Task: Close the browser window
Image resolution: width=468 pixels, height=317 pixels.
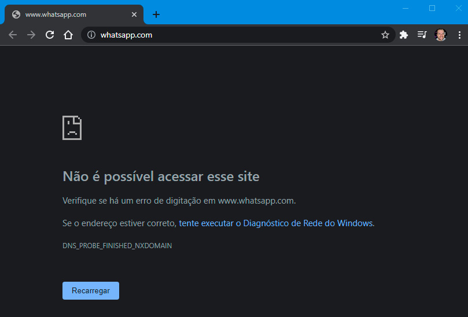Action: pyautogui.click(x=459, y=8)
